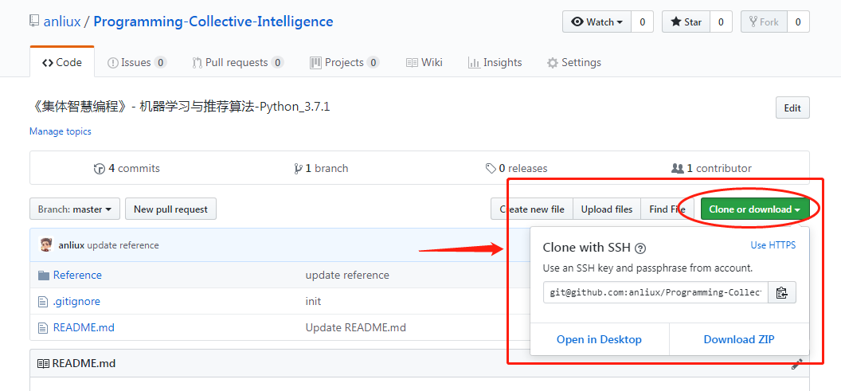The height and width of the screenshot is (391, 841).
Task: Select the SSH clone URL field
Action: pos(655,292)
